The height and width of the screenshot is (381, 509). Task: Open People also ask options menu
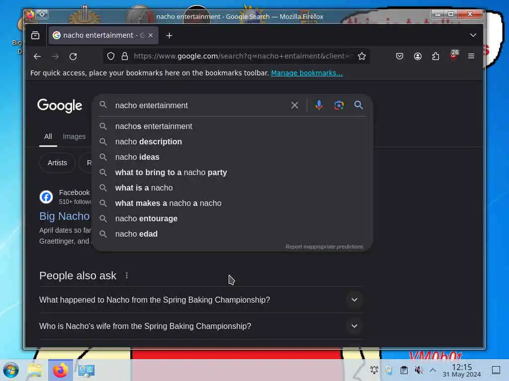(x=127, y=276)
